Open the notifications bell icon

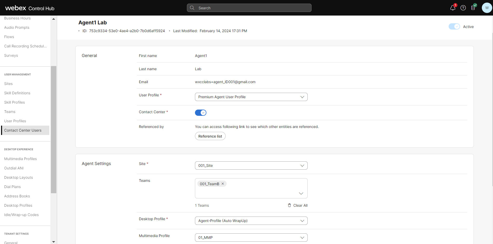(453, 8)
